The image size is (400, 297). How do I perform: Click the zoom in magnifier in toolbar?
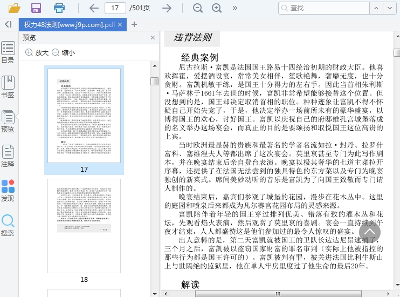tap(217, 8)
